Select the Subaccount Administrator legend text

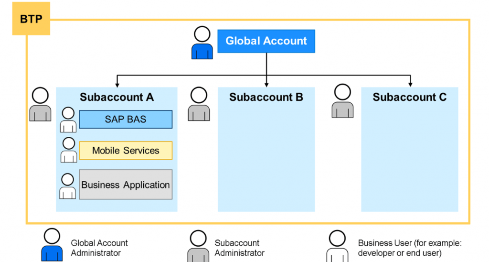pos(239,248)
